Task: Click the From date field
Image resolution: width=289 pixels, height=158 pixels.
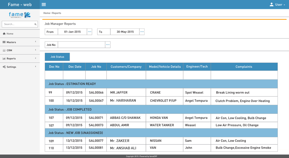Action: pyautogui.click(x=73, y=32)
